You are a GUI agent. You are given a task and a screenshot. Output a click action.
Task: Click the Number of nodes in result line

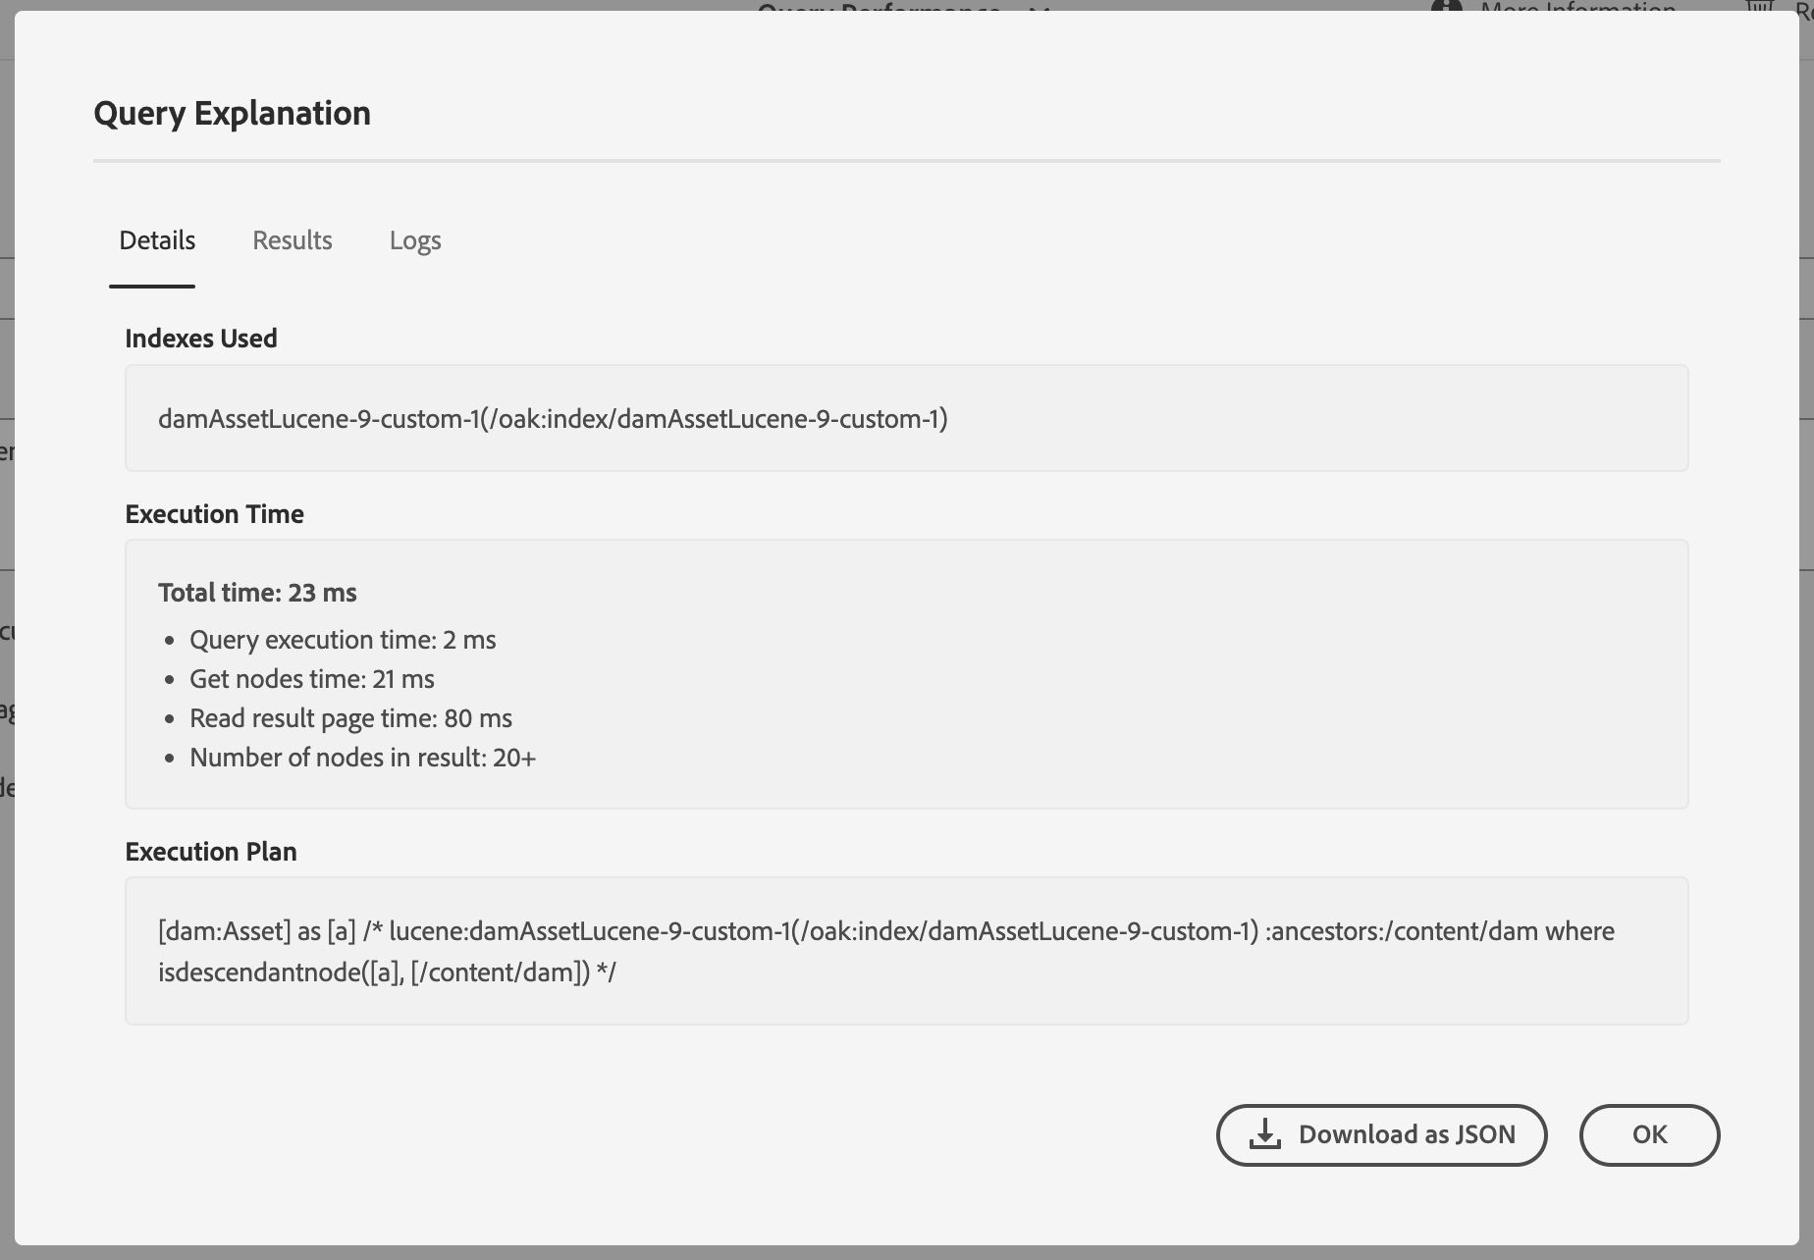[x=362, y=758]
